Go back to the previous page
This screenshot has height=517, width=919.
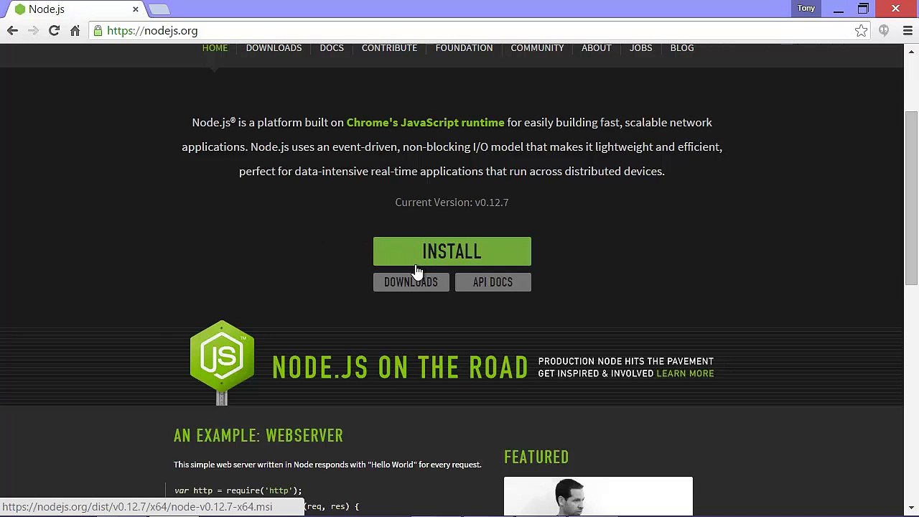tap(12, 31)
